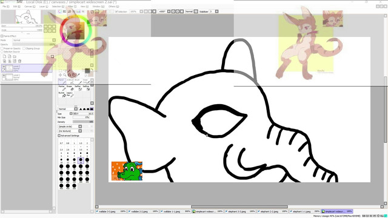
Task: Select the flattest brush edge shape
Action: point(92,109)
